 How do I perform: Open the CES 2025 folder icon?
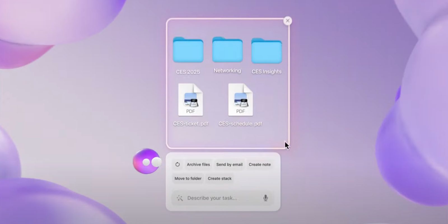click(188, 50)
